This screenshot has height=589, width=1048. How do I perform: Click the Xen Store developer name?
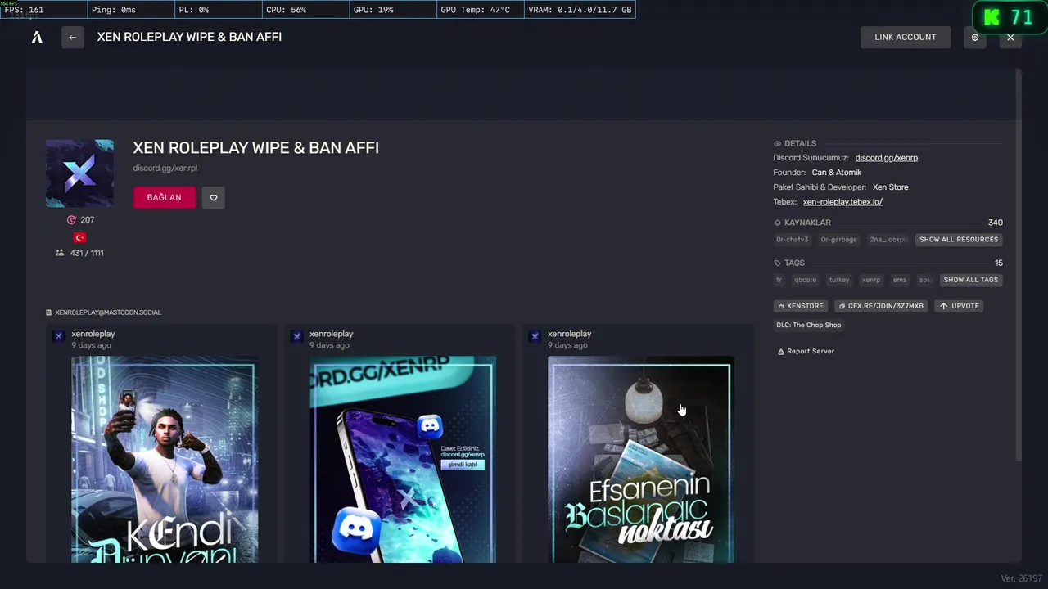coord(890,187)
